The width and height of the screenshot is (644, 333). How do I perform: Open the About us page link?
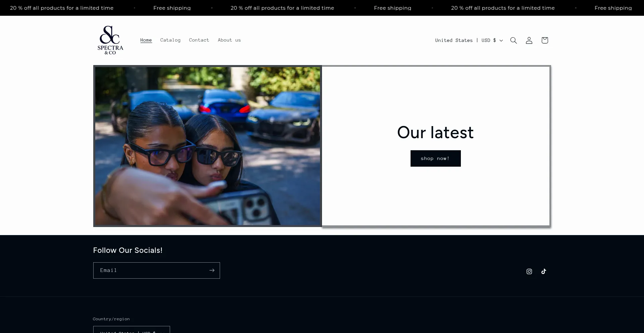229,40
